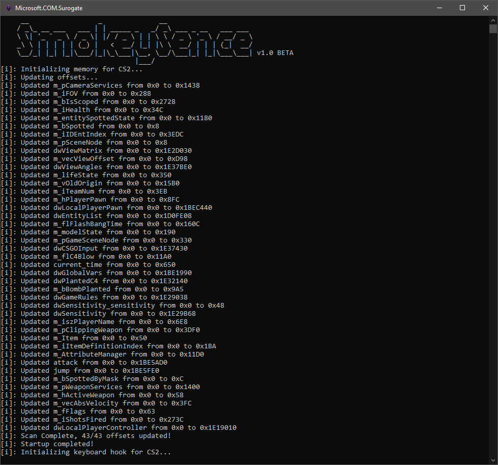The image size is (498, 465).
Task: Click the 'Updated dwCSGOInput' line
Action: click(94, 249)
